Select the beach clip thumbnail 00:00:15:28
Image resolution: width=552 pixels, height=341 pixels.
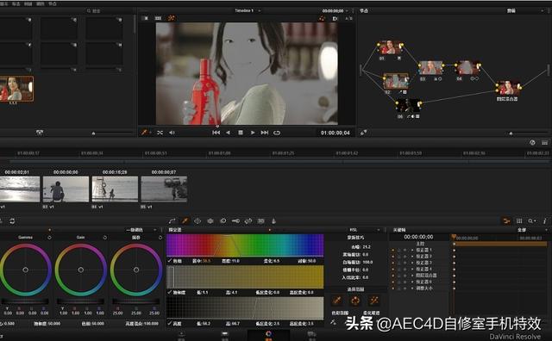pos(115,189)
